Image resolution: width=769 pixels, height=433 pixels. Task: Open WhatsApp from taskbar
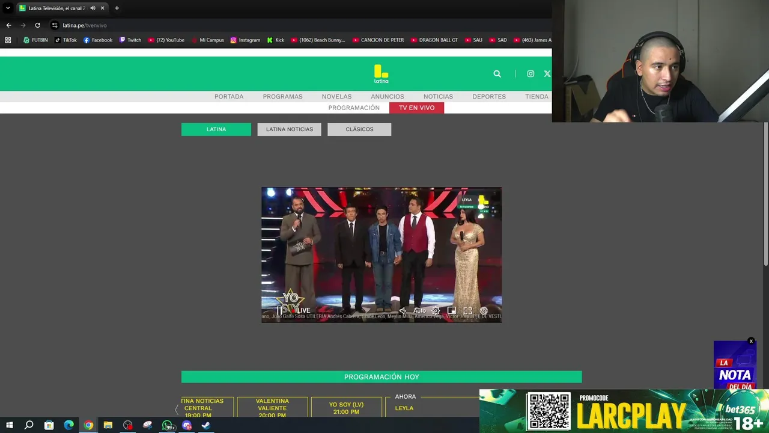click(168, 425)
